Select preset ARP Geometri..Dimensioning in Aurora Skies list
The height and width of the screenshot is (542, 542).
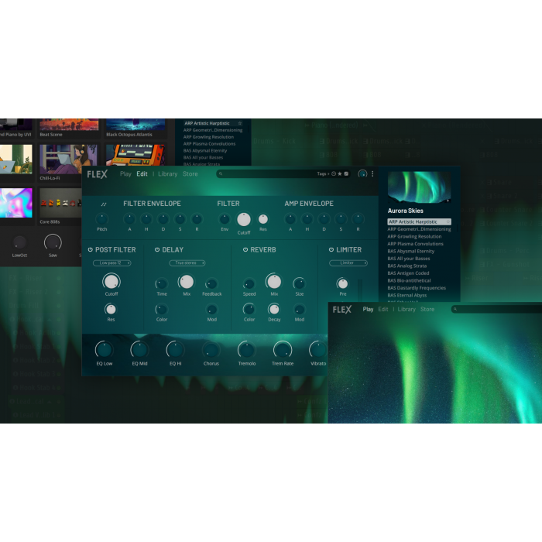click(419, 229)
